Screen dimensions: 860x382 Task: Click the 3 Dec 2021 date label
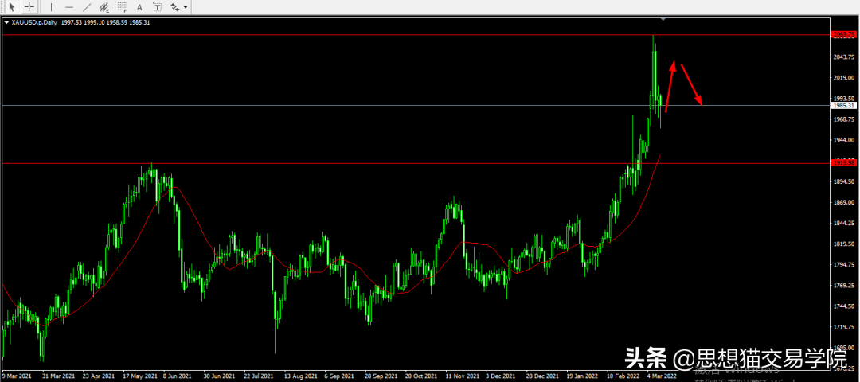[499, 376]
